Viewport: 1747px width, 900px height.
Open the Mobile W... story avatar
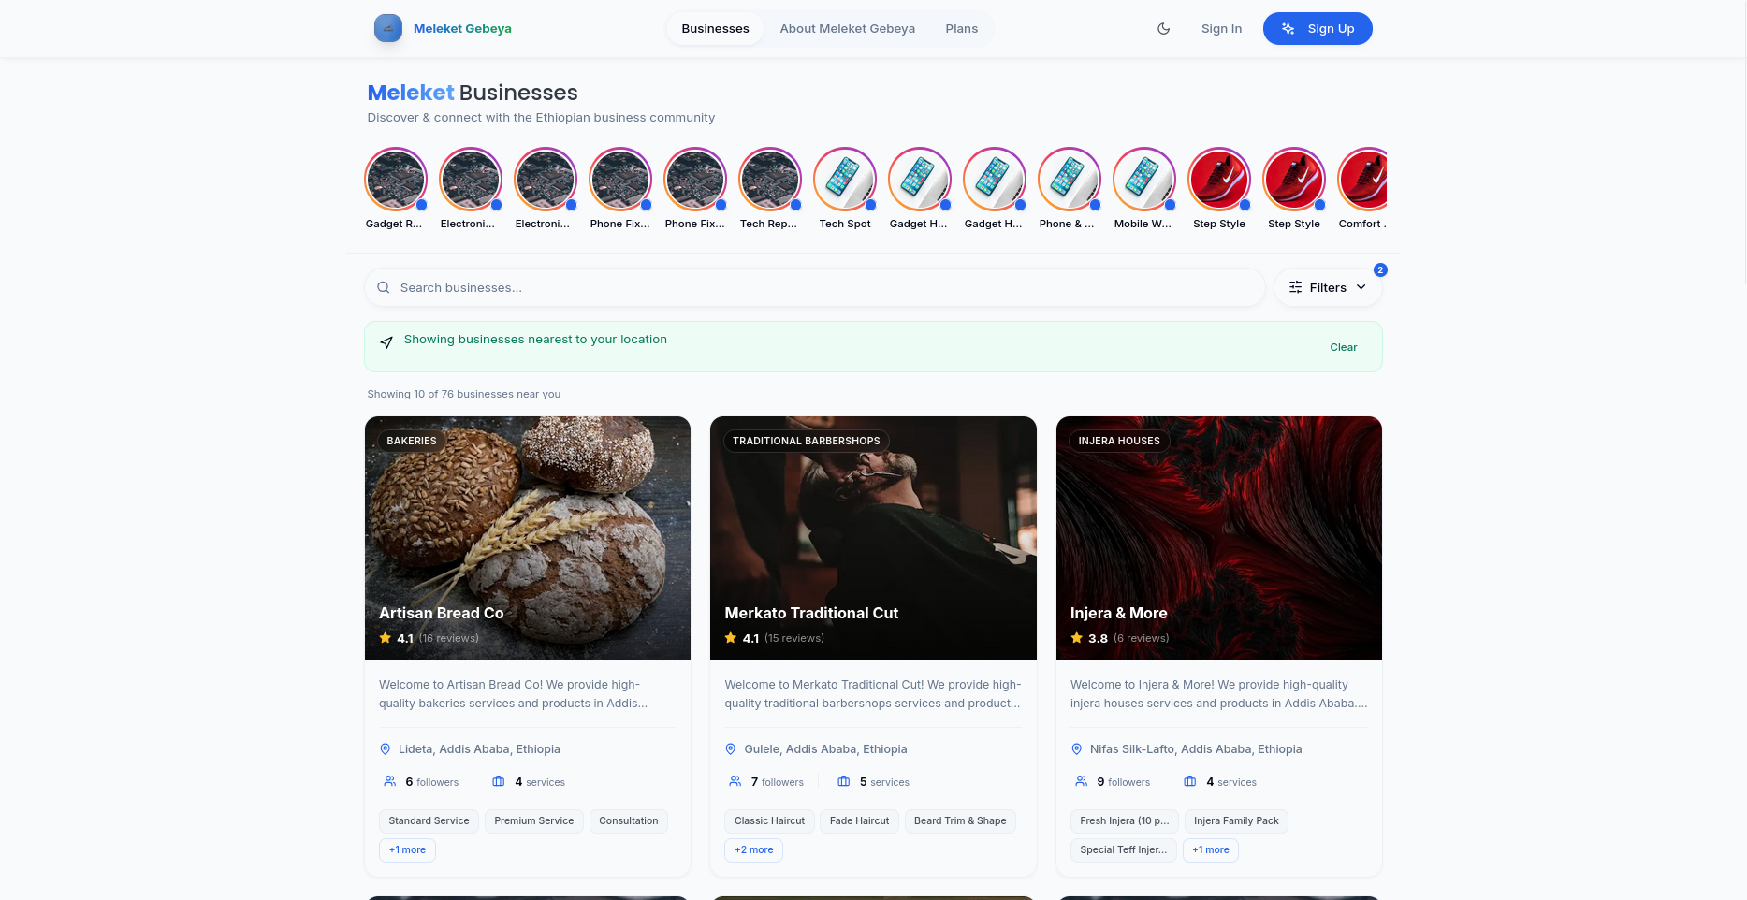[1144, 179]
